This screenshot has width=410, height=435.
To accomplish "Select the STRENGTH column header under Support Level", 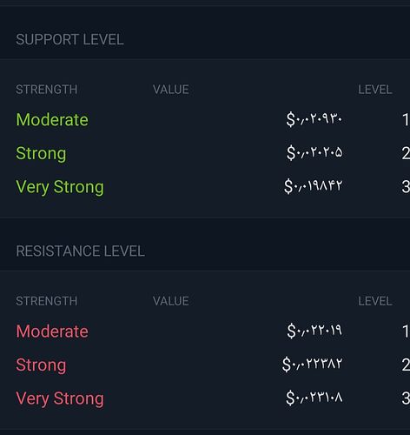I will pyautogui.click(x=47, y=90).
